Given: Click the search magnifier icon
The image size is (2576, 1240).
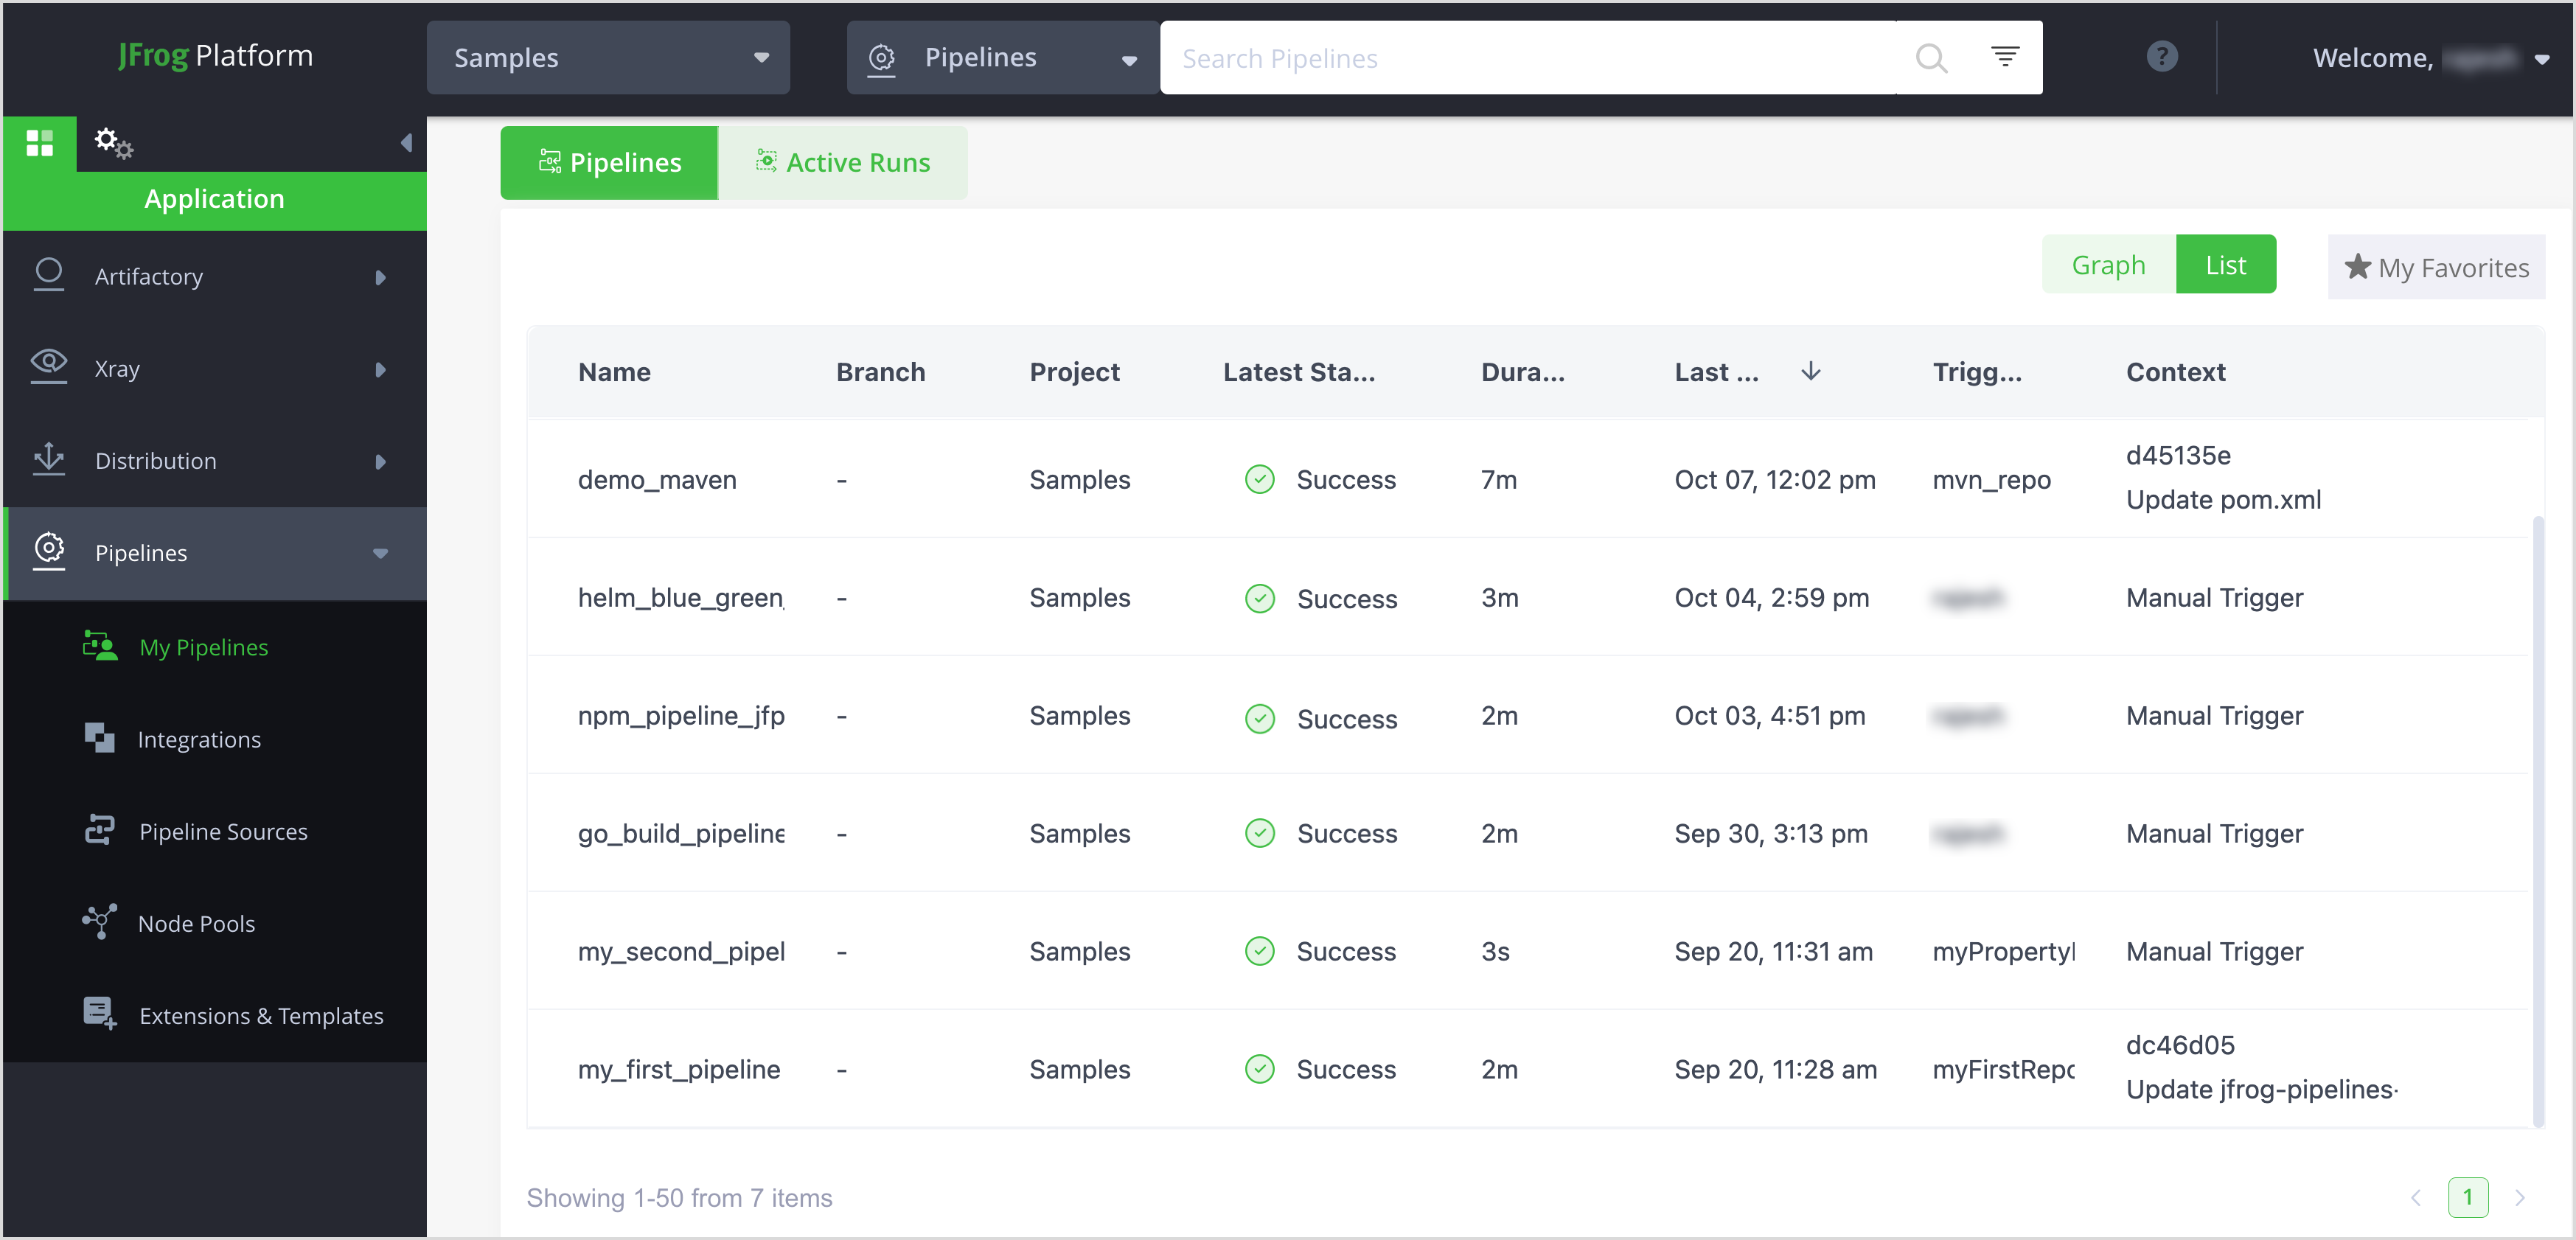Looking at the screenshot, I should click(1930, 58).
